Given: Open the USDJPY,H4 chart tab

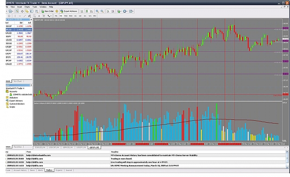Looking at the screenshot, I should (81, 148).
